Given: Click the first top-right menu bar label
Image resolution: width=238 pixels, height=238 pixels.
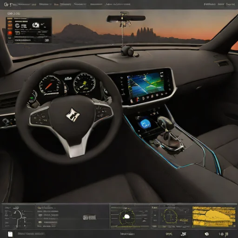Looking at the screenshot, I should click(x=210, y=4).
